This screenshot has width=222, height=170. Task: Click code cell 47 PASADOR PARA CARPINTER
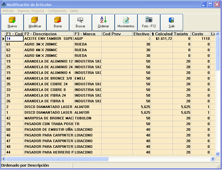tap(14, 141)
